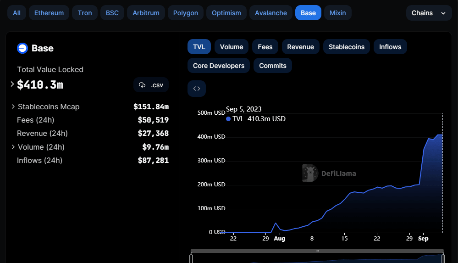Enable the Stablecoins chart metric

[347, 47]
